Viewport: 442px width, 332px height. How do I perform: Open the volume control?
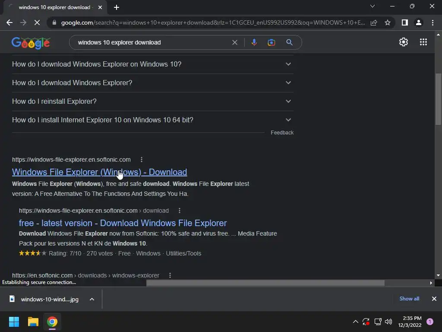pyautogui.click(x=388, y=322)
